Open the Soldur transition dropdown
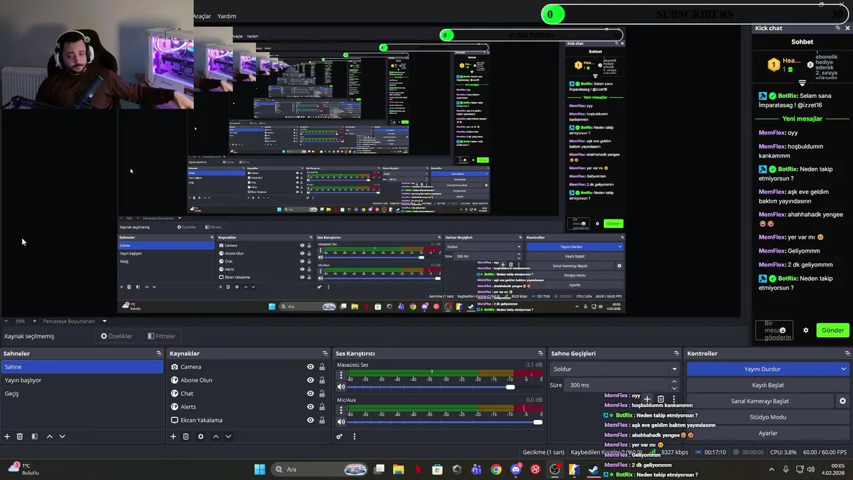Image resolution: width=853 pixels, height=480 pixels. click(615, 369)
